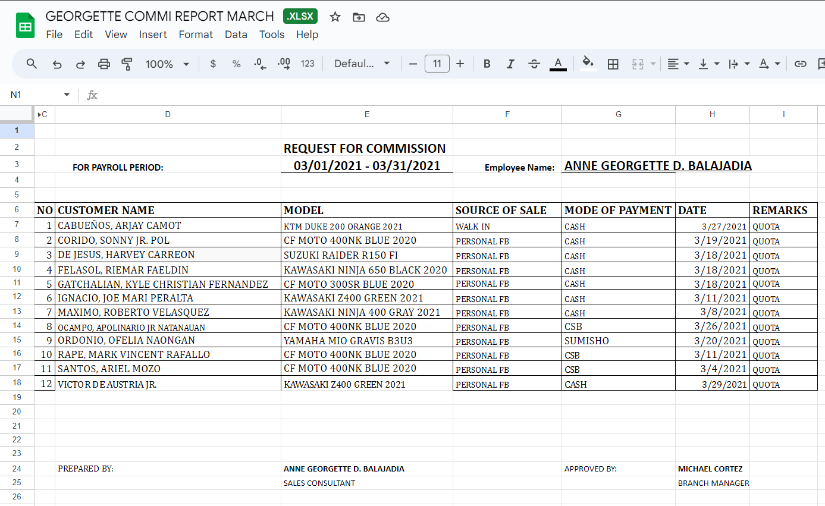This screenshot has width=825, height=506.
Task: Open the Name box dropdown arrow
Action: tap(67, 95)
